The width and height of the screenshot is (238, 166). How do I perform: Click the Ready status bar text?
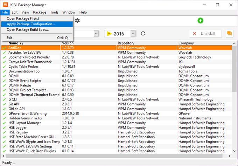9,162
